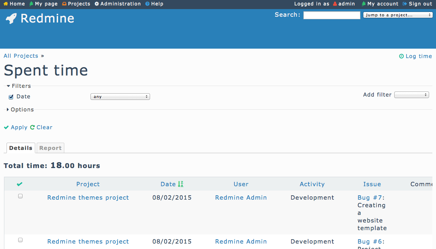Click the green Clear refresh icon
This screenshot has width=436, height=249.
tap(32, 127)
